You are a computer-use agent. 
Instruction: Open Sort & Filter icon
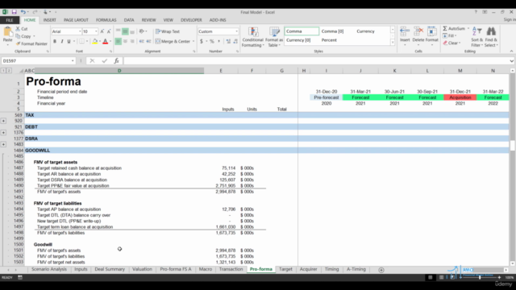click(476, 32)
